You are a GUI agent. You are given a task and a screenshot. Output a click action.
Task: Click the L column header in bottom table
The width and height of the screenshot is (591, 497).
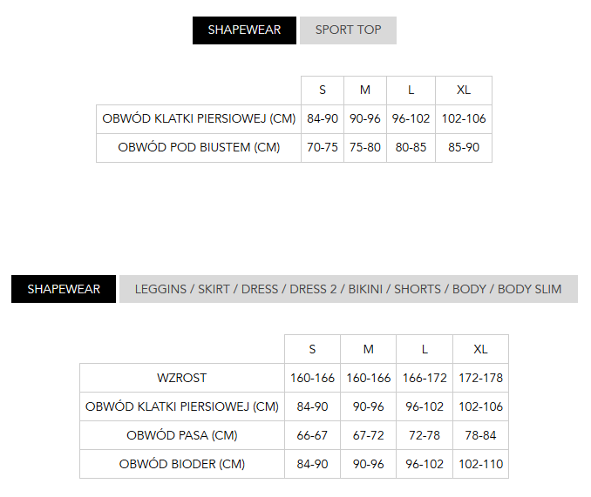(x=425, y=349)
